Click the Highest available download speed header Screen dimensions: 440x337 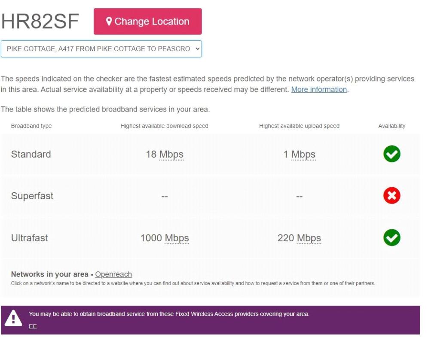(165, 126)
